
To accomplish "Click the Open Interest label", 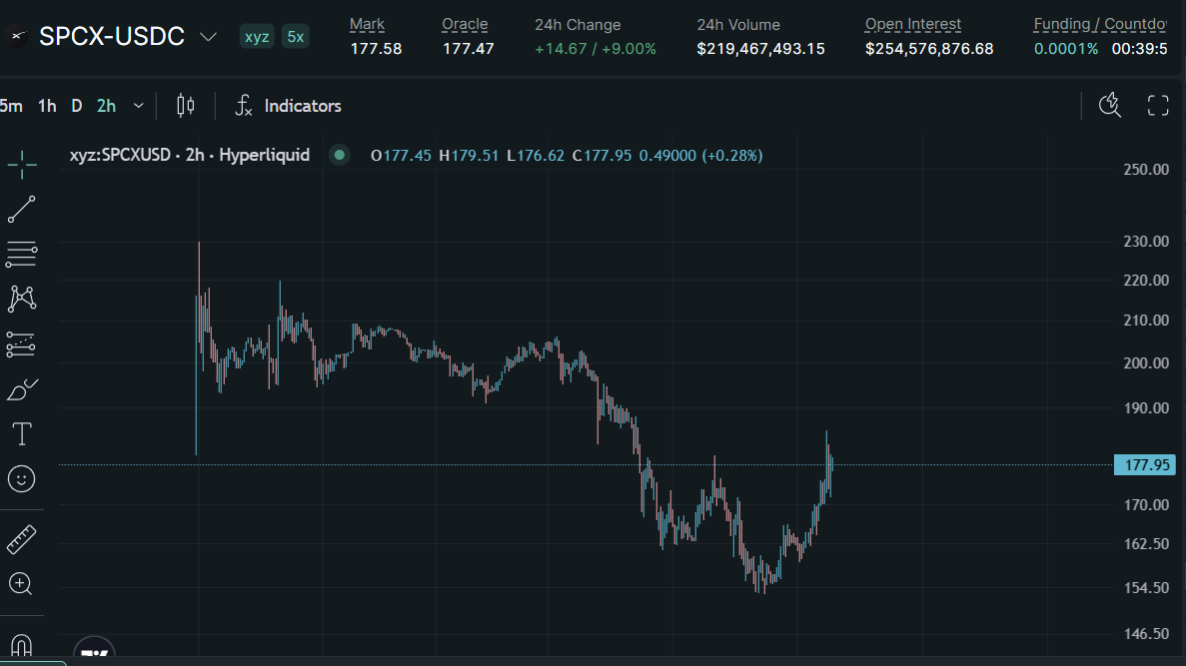I will pos(913,24).
